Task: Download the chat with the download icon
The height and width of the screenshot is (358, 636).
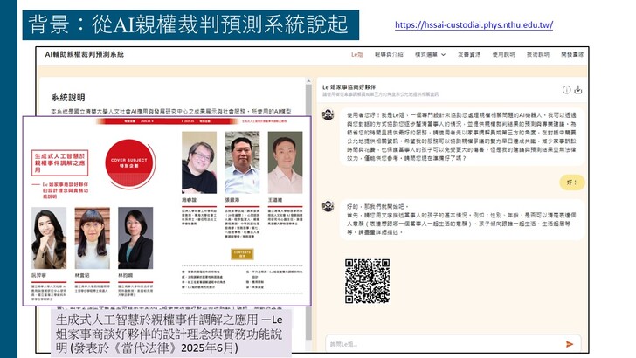Action: (x=578, y=90)
